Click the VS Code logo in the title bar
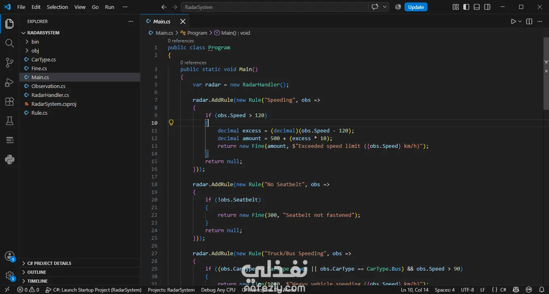549x294 pixels. (x=7, y=7)
